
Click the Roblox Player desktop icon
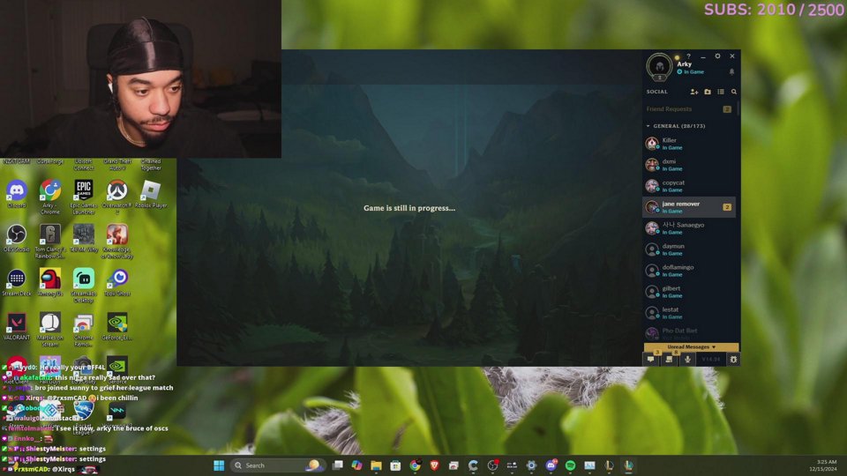151,194
